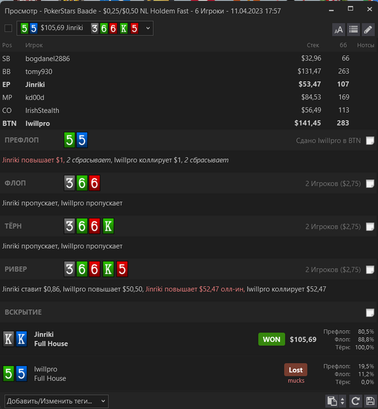This screenshot has width=378, height=409.
Task: Open the list view icon
Action: (x=353, y=29)
